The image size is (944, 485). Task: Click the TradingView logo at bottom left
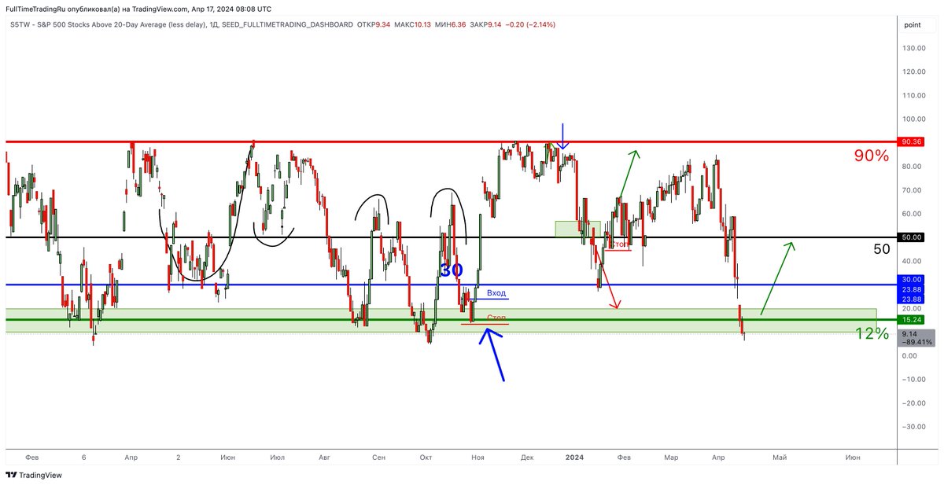(x=34, y=475)
